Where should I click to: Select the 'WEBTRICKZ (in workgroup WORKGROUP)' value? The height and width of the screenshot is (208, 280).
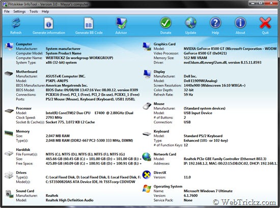tap(79, 58)
